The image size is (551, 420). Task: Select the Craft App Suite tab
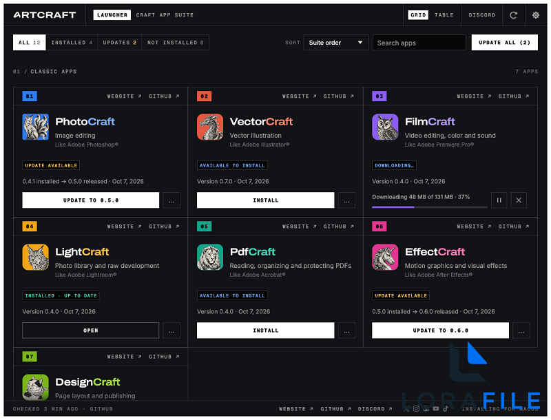(x=165, y=15)
